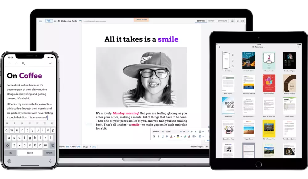Tap the return key on the phone keyboard
308x179 pixels.
49,153
